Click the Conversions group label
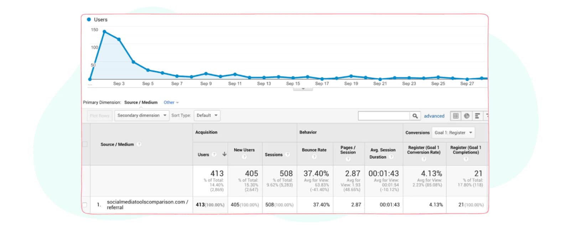This screenshot has height=228, width=570. click(x=418, y=133)
